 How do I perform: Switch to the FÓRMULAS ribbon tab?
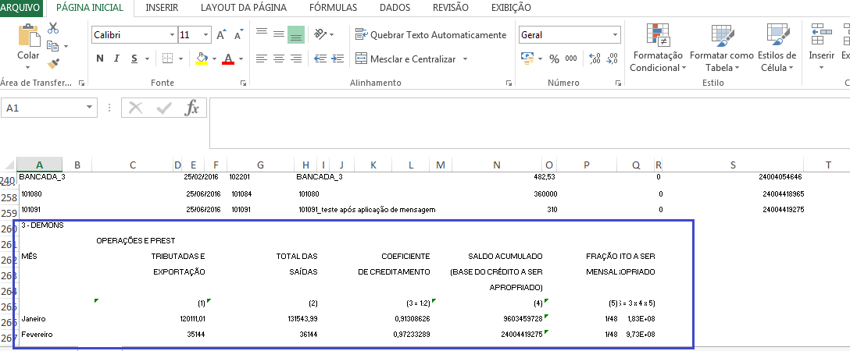point(333,8)
